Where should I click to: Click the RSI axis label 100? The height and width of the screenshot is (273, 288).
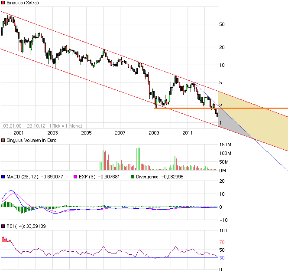click(x=223, y=230)
